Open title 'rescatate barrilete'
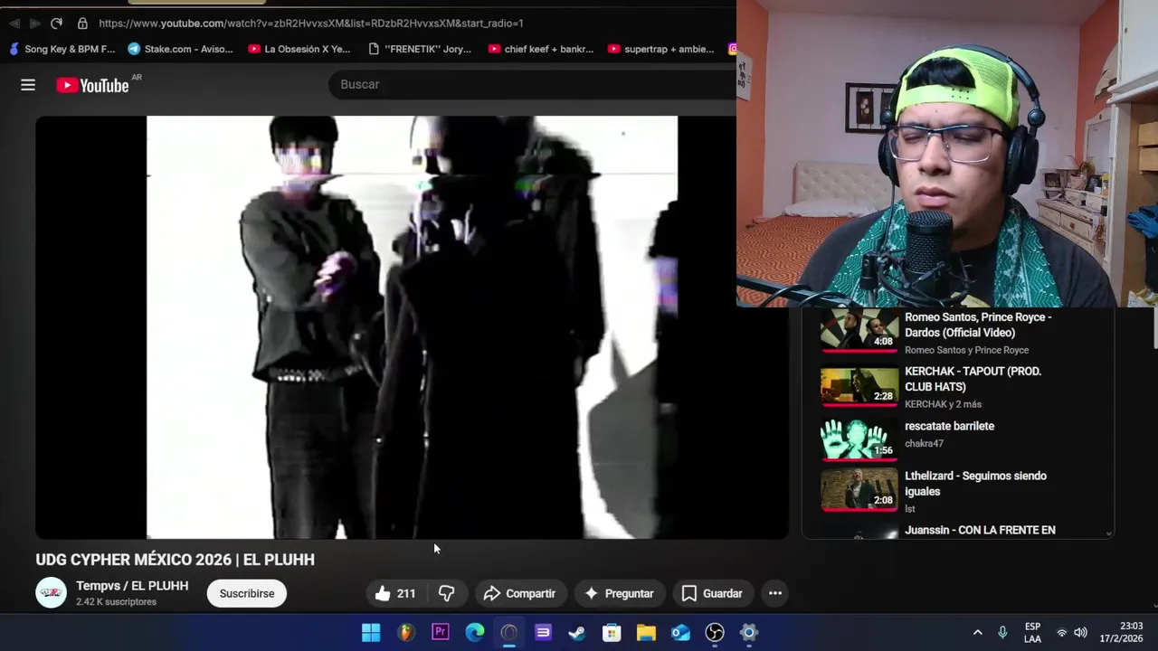The height and width of the screenshot is (651, 1158). (x=949, y=426)
